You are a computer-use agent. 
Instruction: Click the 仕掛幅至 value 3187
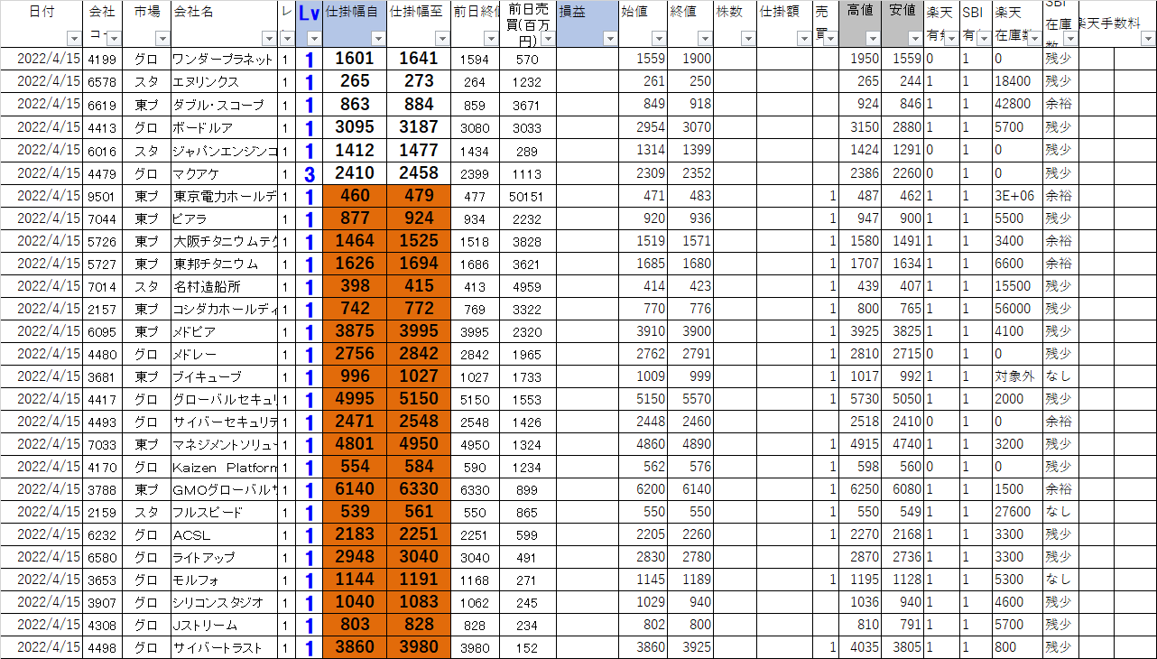[x=419, y=127]
